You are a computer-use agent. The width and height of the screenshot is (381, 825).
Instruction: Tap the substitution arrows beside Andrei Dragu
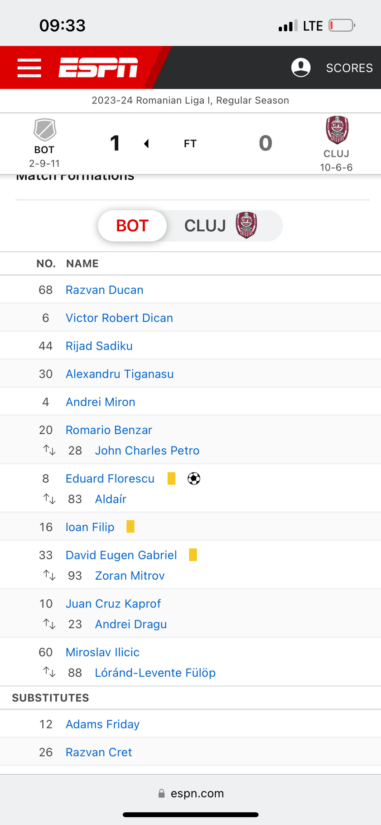tap(49, 624)
